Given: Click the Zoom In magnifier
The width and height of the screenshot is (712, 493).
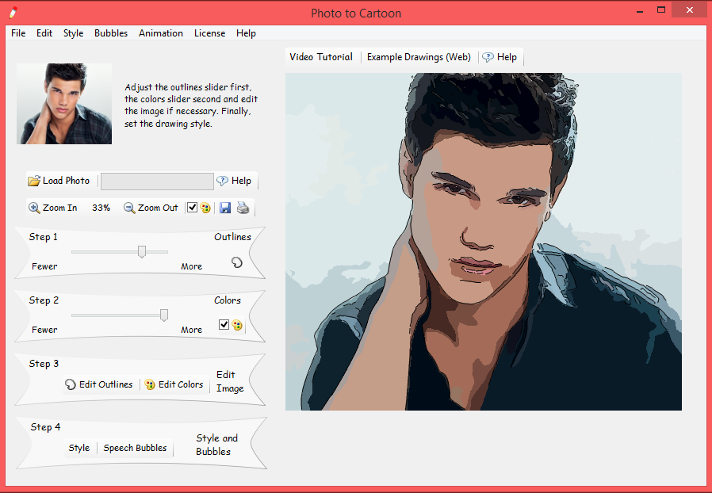Looking at the screenshot, I should click(35, 208).
